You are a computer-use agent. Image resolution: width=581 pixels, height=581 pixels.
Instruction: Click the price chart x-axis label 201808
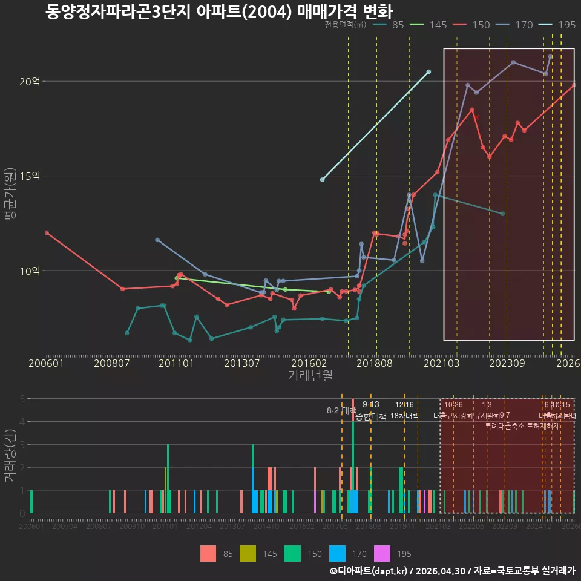click(374, 363)
